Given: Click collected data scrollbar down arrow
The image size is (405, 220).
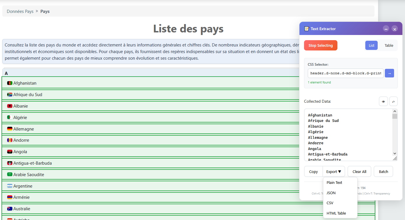Looking at the screenshot, I should tap(395, 154).
